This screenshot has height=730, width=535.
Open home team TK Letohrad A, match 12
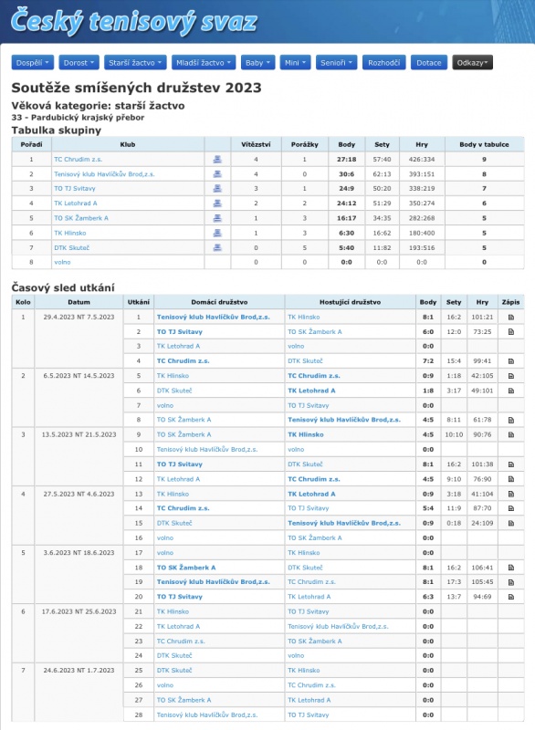(x=178, y=479)
